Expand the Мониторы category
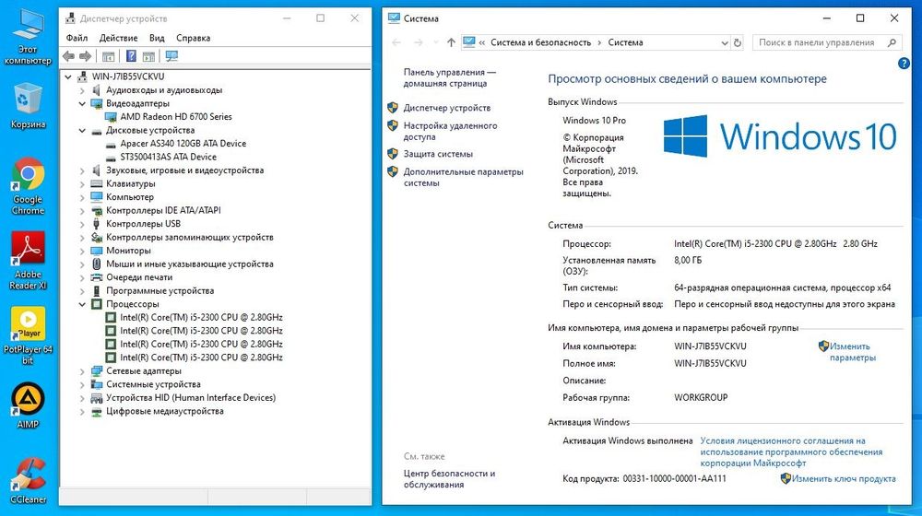This screenshot has height=516, width=922. click(82, 251)
